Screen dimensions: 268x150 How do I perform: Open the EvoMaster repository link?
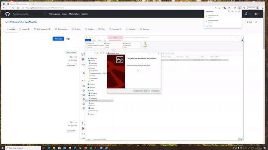click(x=31, y=22)
